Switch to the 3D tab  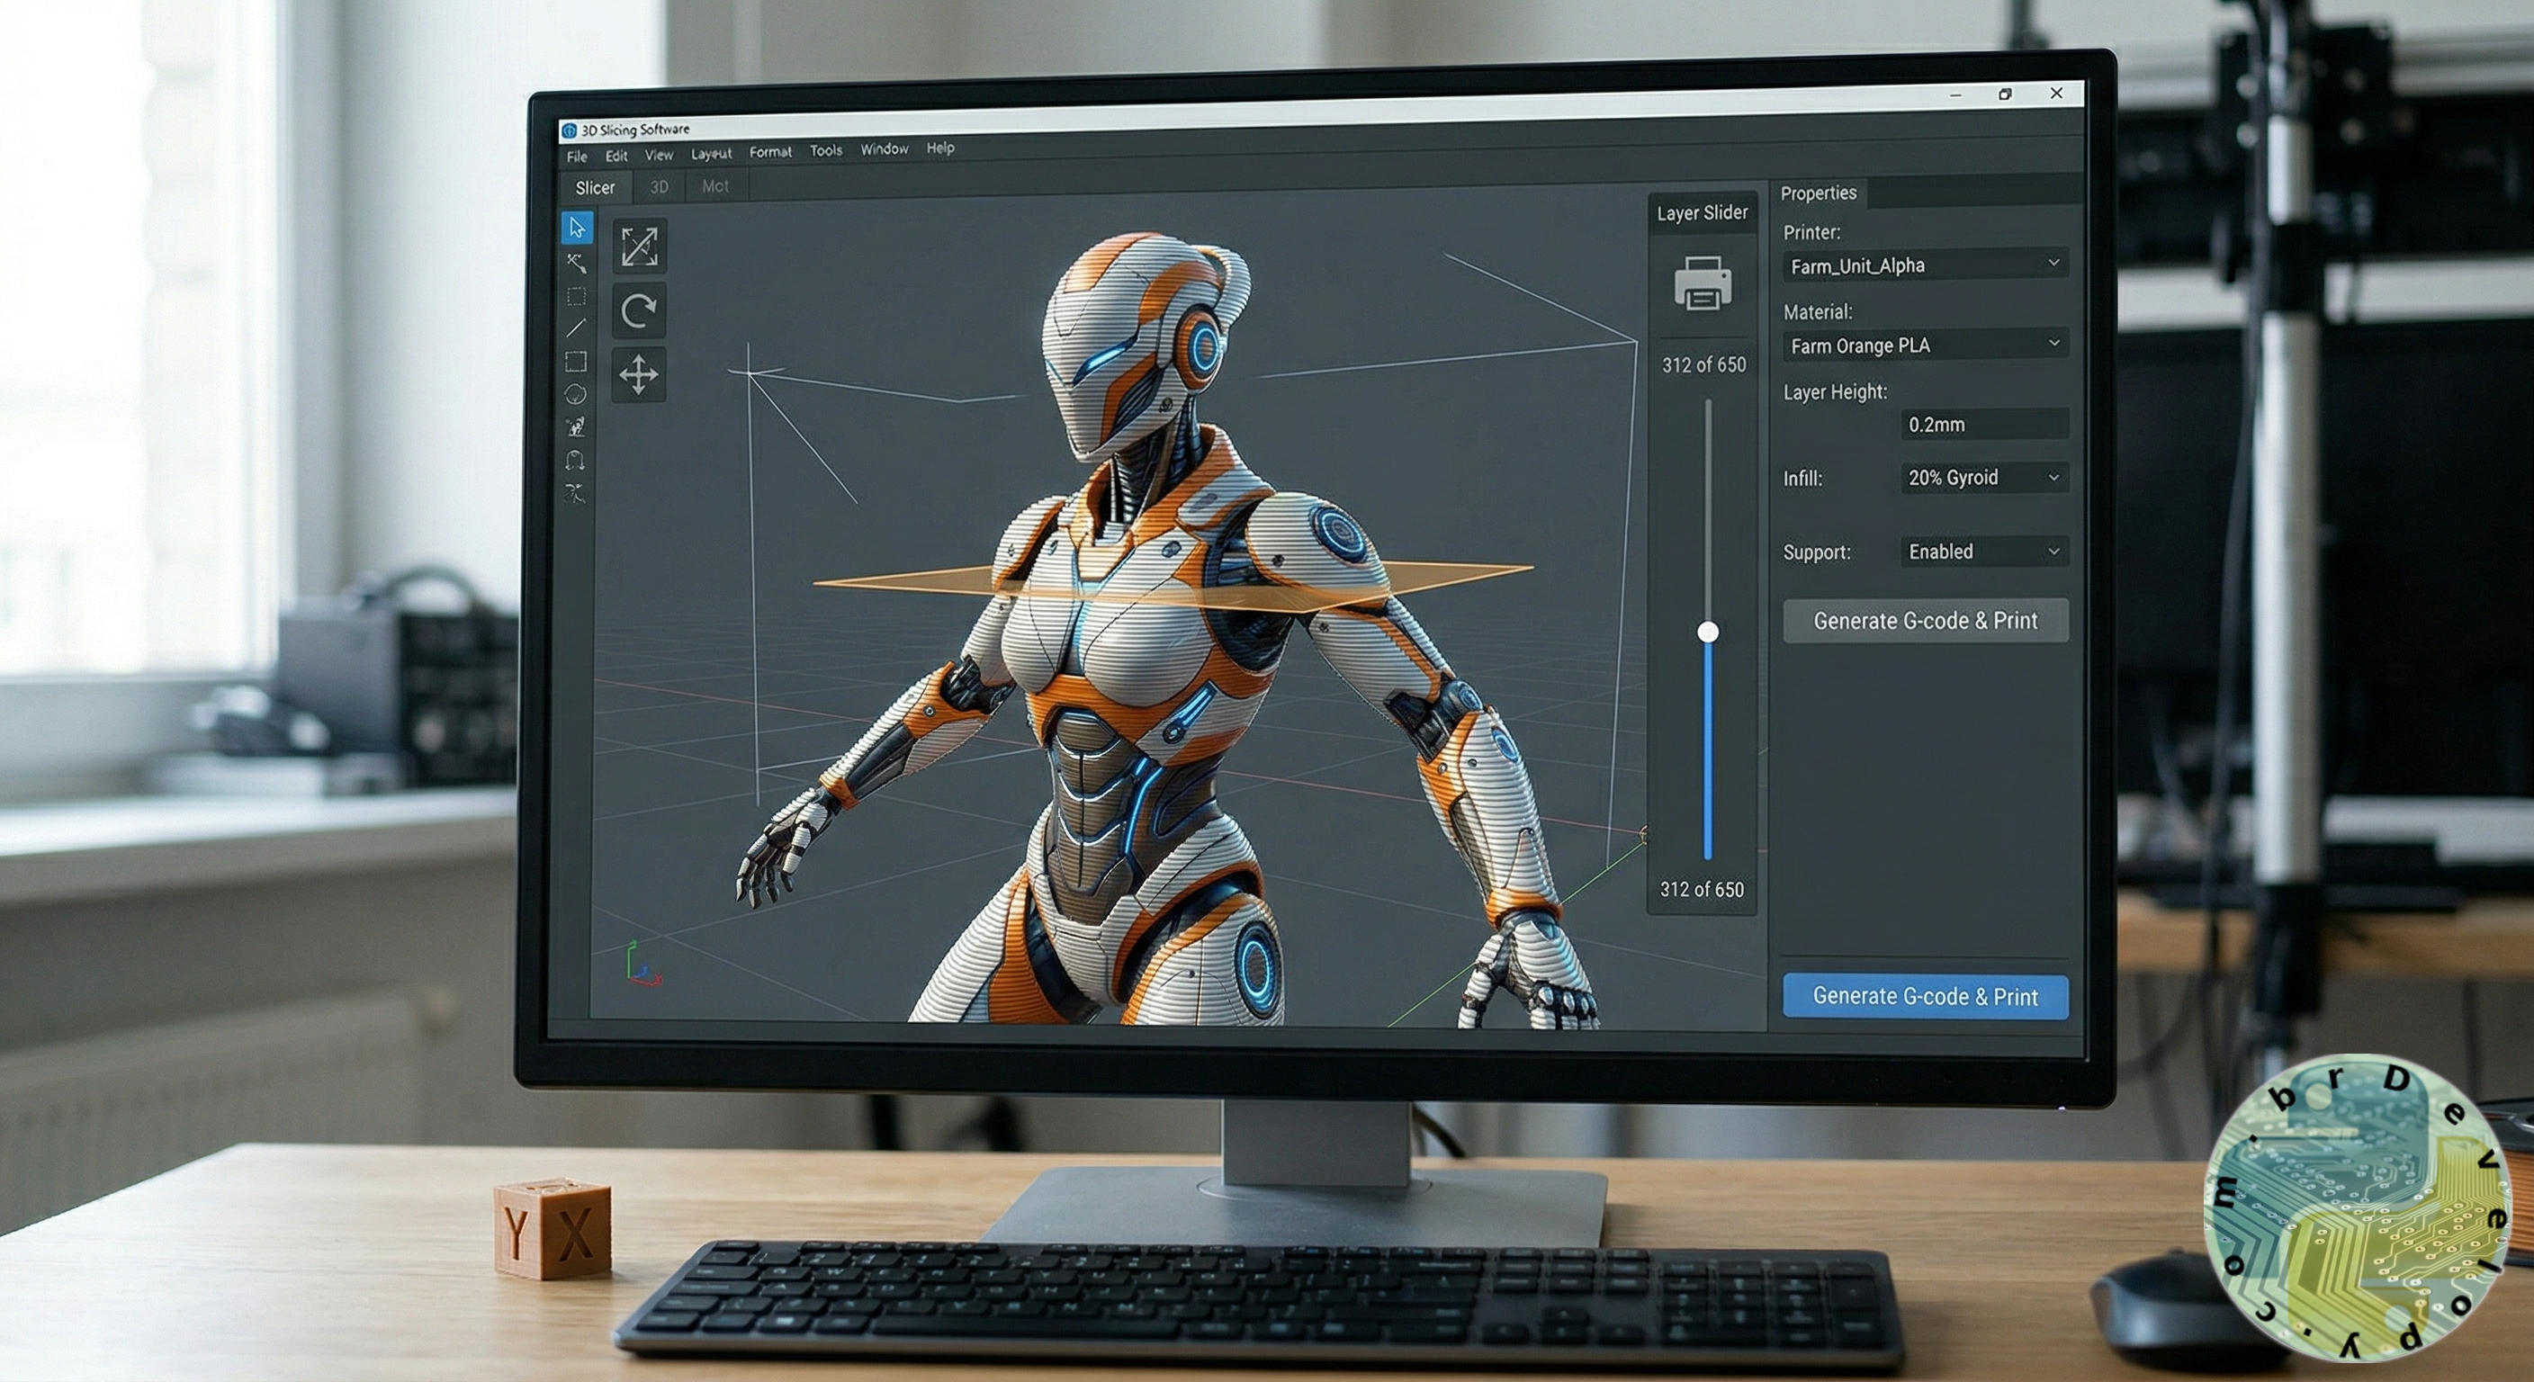coord(658,186)
